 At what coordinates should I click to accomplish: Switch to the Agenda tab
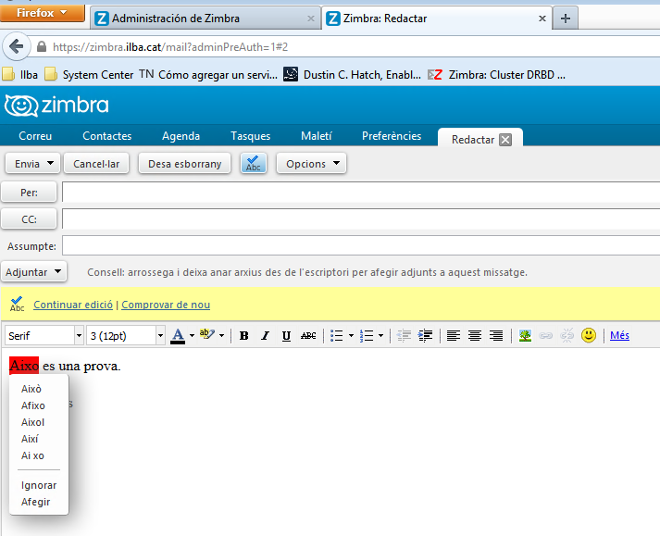pyautogui.click(x=181, y=136)
